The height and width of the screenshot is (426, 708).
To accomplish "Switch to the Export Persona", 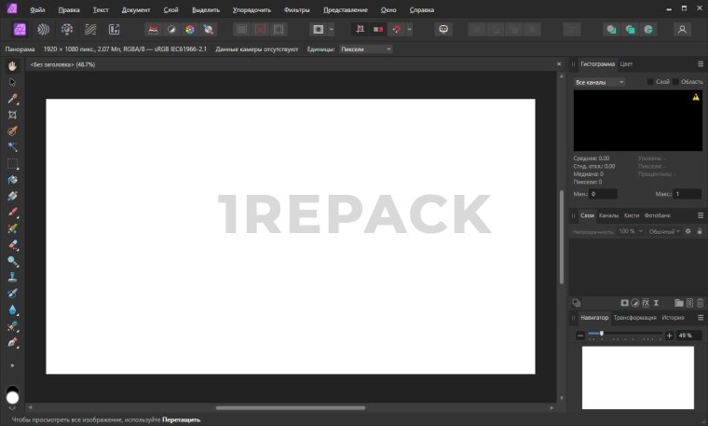I will pyautogui.click(x=114, y=29).
